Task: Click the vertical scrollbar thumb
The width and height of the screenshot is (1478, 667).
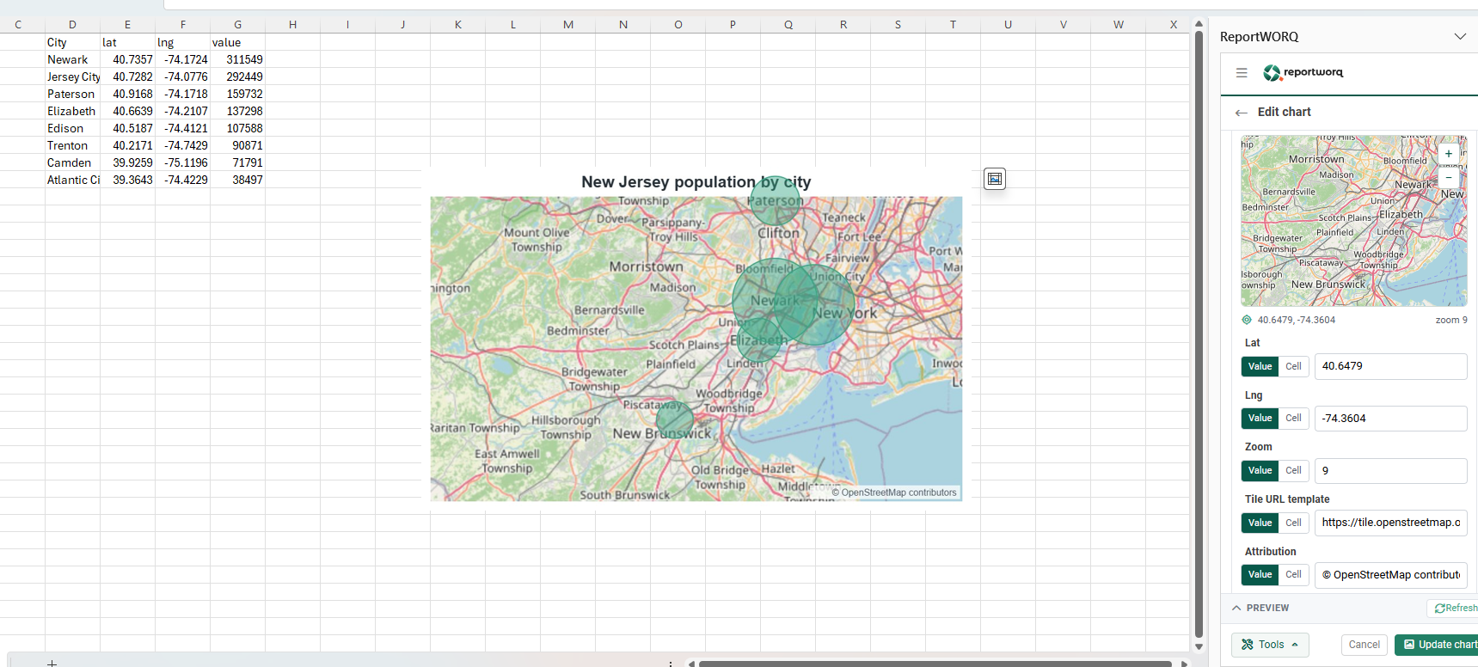Action: point(1199,335)
